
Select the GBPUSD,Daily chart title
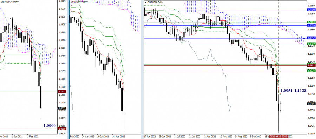click(x=155, y=2)
